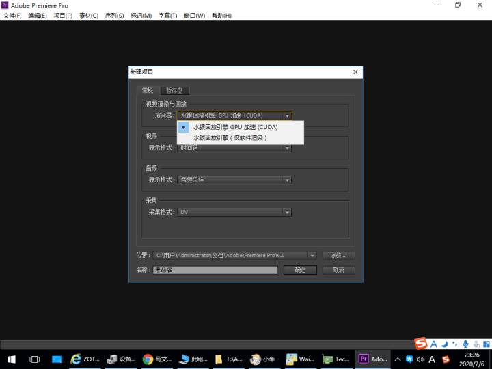Open the 序列(S) menu
This screenshot has height=369, width=492.
114,16
